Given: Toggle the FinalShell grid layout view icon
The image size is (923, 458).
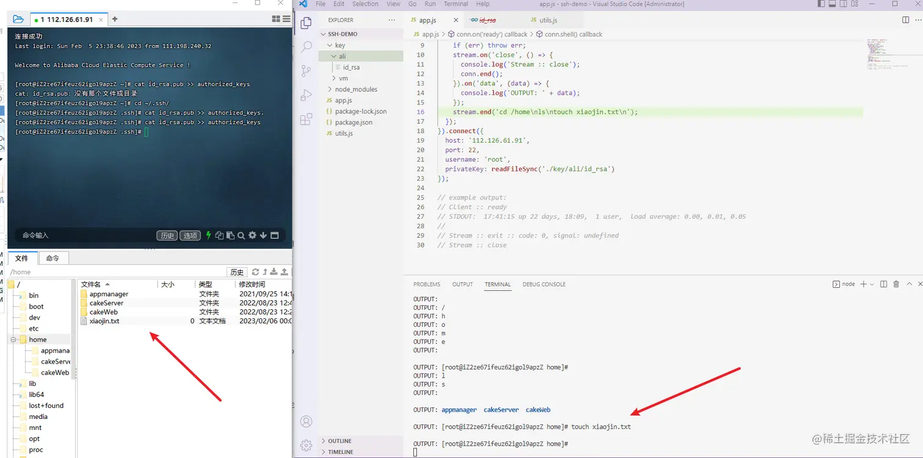Looking at the screenshot, I should point(276,19).
